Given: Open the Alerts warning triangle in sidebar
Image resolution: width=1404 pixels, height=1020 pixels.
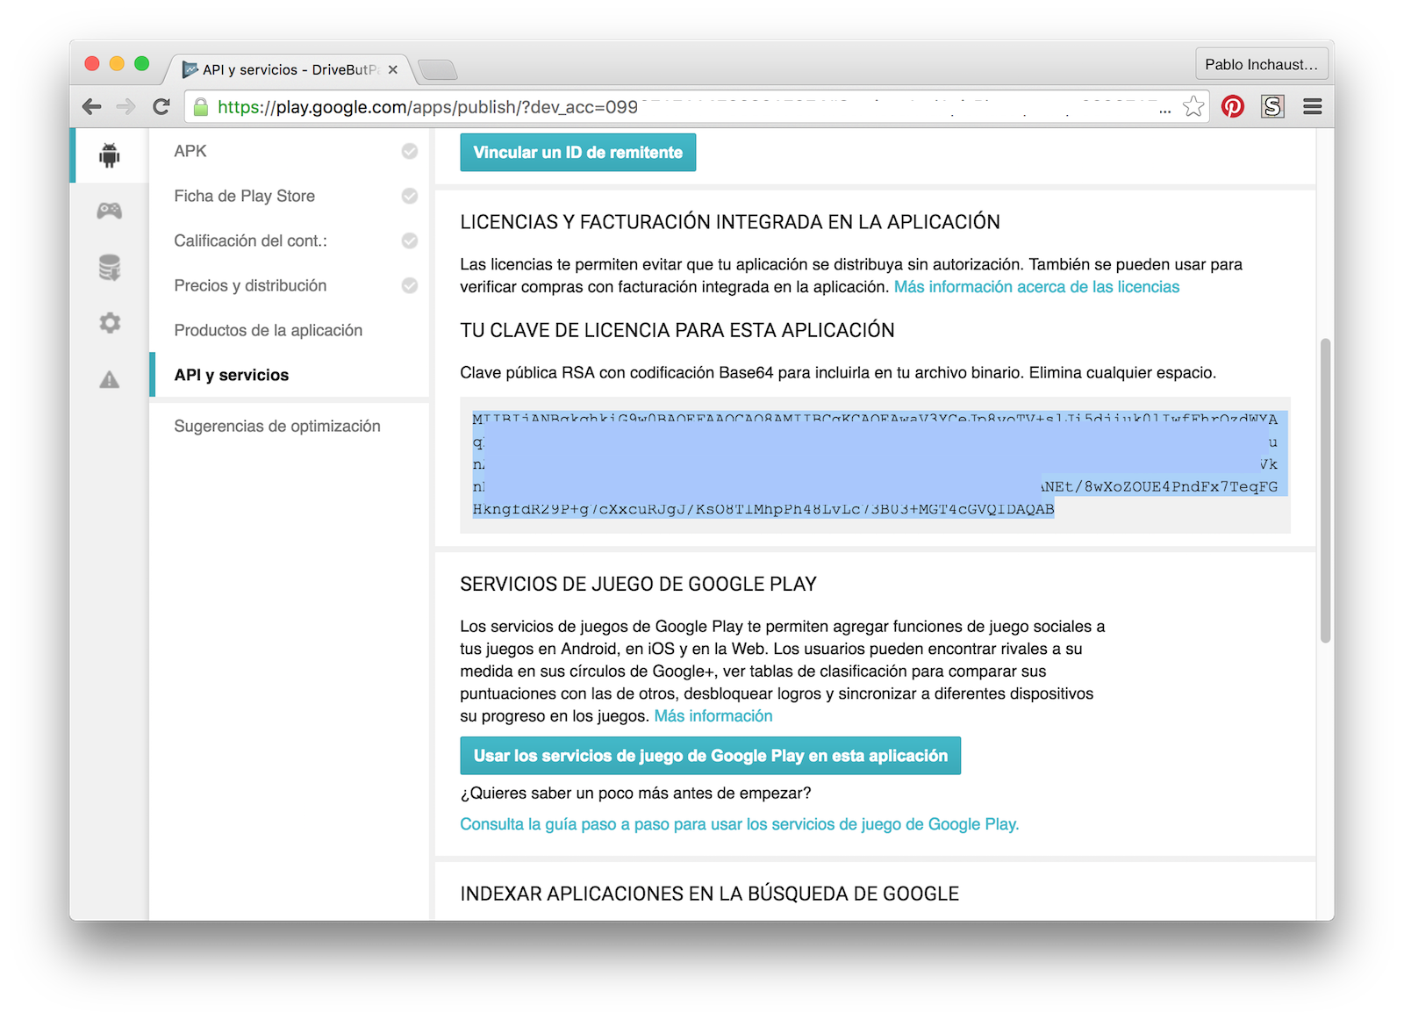Looking at the screenshot, I should [x=109, y=379].
